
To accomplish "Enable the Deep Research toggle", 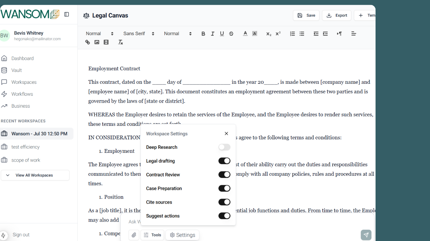I will tap(224, 147).
